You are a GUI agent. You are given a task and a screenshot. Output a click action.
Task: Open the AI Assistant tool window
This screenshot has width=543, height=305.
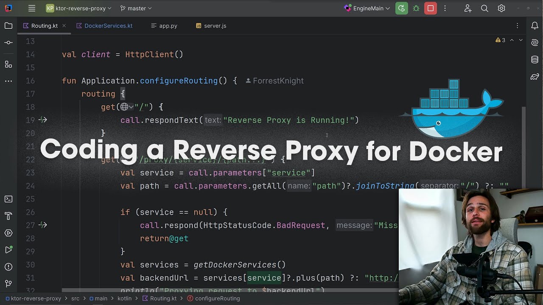point(535,43)
